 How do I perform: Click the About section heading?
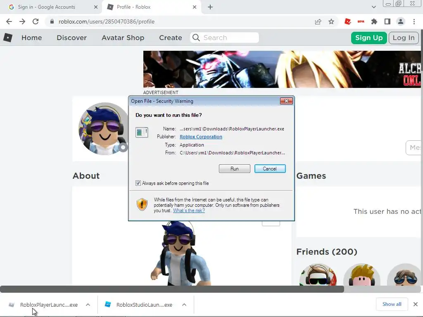pos(86,176)
